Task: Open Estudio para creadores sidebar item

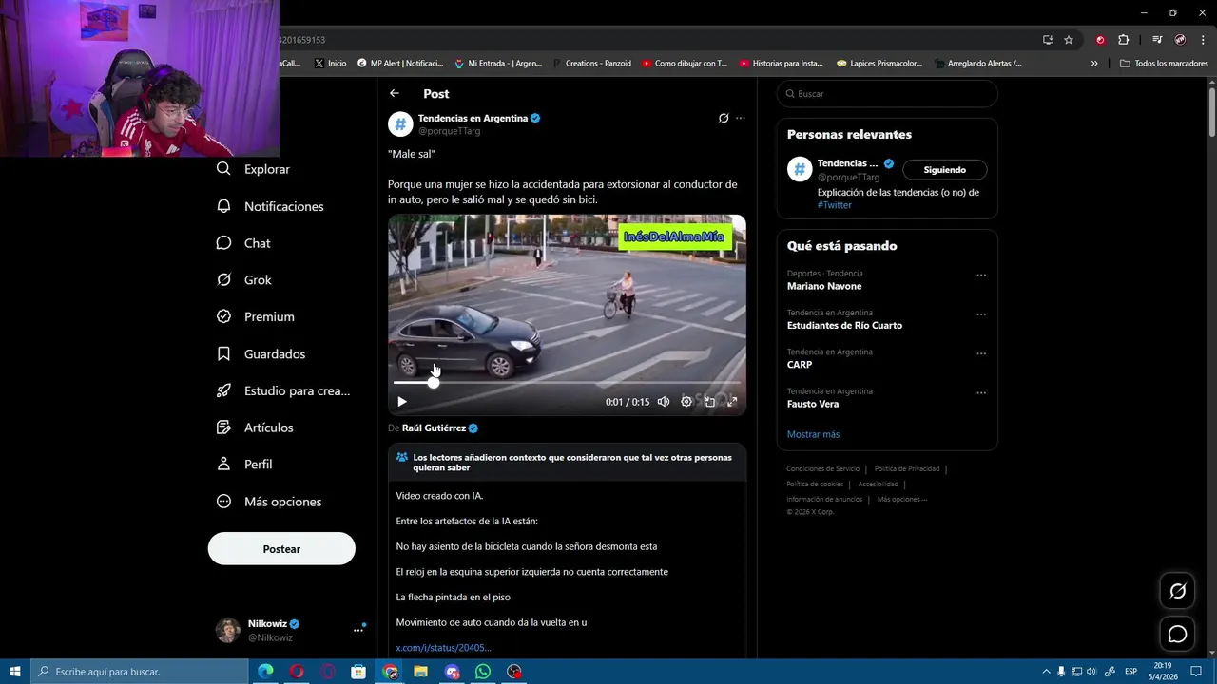Action: (284, 390)
